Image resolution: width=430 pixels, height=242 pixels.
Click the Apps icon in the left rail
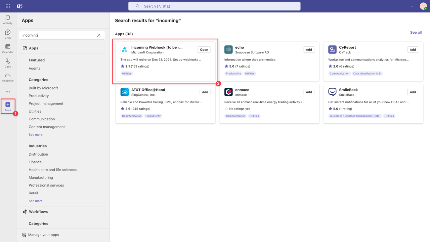(7, 106)
